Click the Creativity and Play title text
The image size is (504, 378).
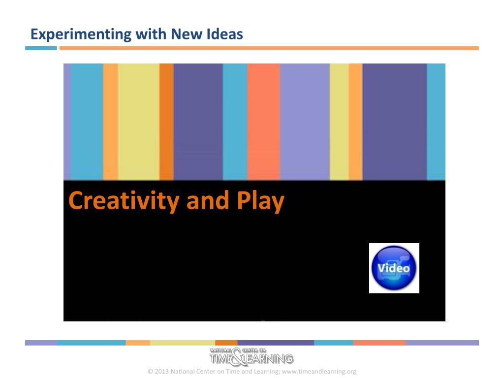coord(176,201)
